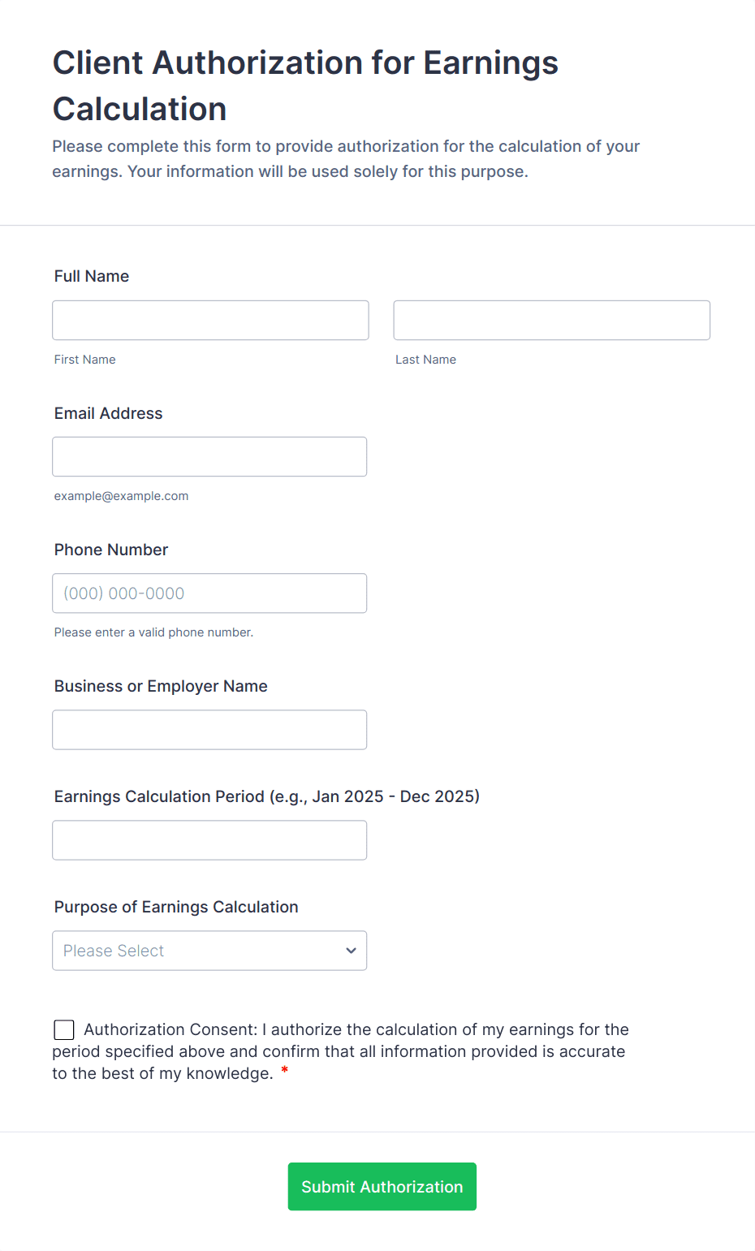This screenshot has height=1251, width=755.
Task: Click the Phone Number label
Action: (111, 550)
